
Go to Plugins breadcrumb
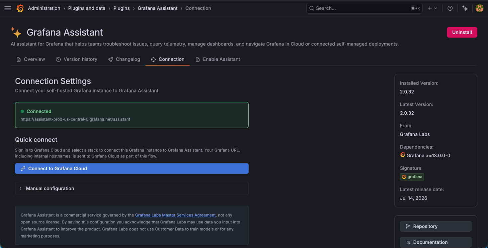point(122,8)
